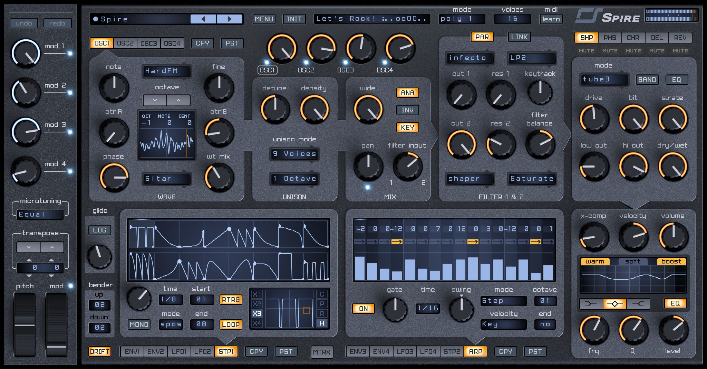Screen dimensions: 707x369
Task: Click the LED below the pan knob
Action: [x=368, y=187]
